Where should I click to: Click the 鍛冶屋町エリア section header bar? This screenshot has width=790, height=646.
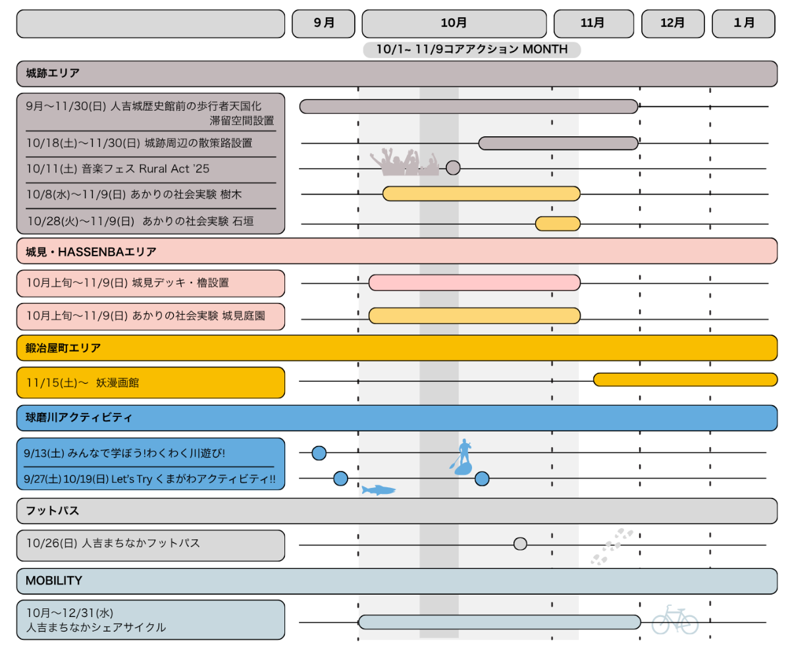click(x=396, y=348)
